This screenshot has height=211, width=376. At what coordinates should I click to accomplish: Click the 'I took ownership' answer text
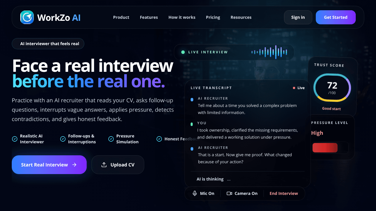(248, 134)
